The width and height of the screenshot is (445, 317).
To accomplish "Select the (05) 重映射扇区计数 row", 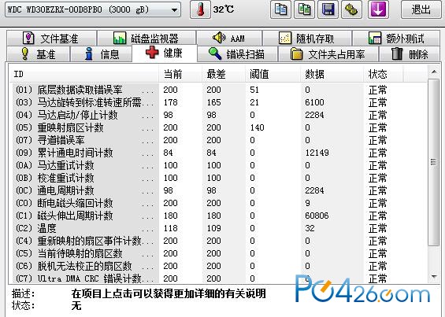I will 217,127.
